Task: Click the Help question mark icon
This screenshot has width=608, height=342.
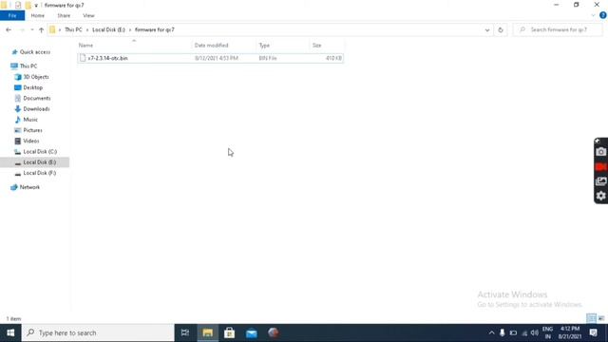Action: coord(603,15)
